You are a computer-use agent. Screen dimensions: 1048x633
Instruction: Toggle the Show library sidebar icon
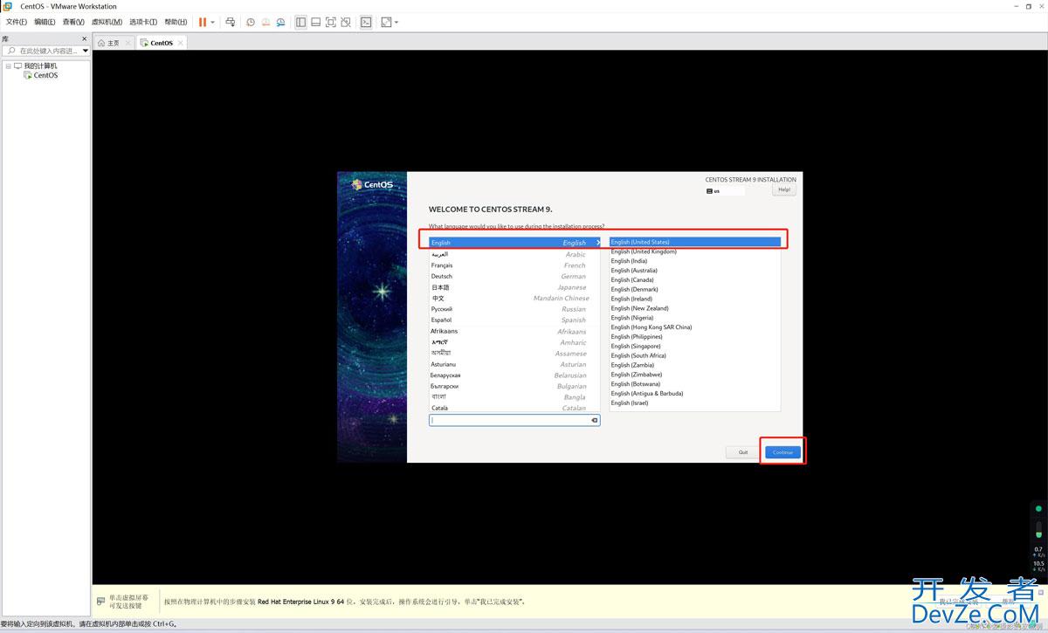[300, 22]
